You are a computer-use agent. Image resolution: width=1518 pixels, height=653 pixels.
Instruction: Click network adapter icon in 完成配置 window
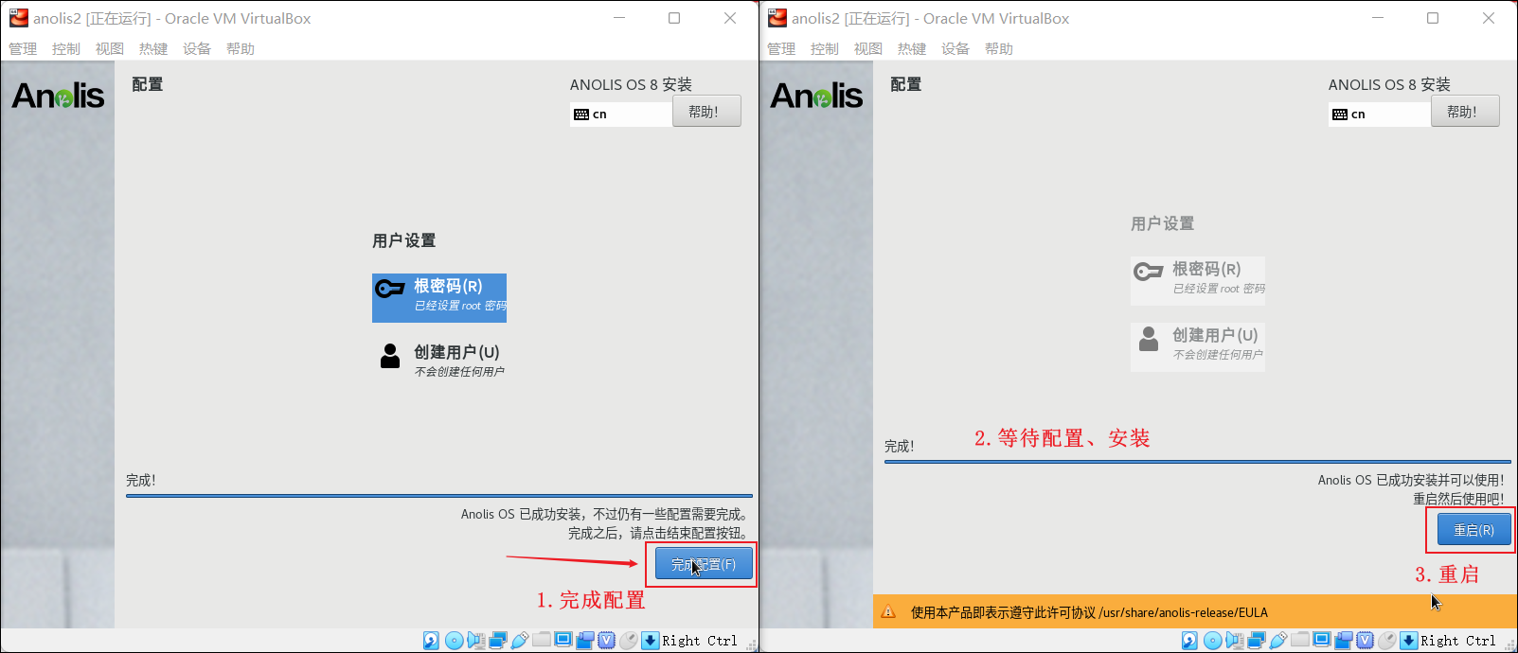pyautogui.click(x=498, y=641)
